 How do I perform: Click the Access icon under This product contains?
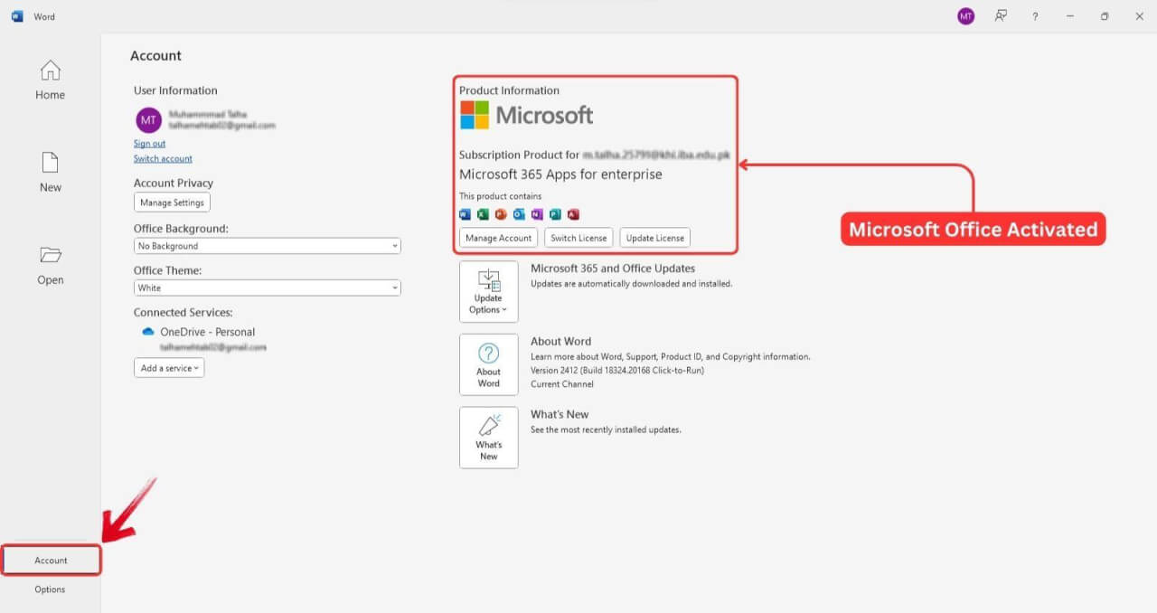coord(573,214)
